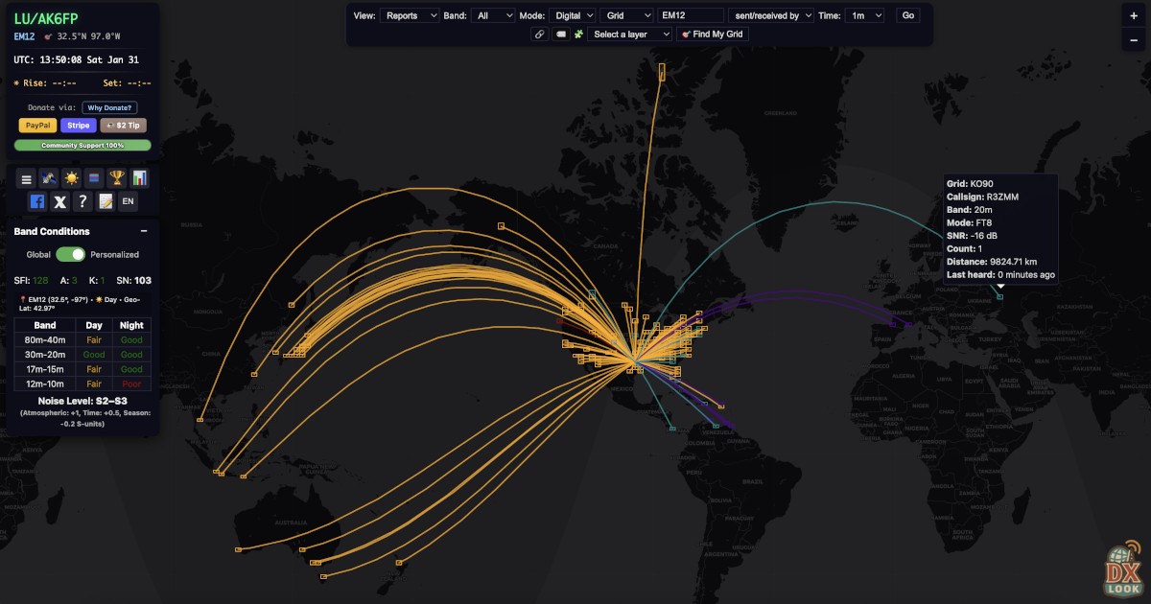The height and width of the screenshot is (604, 1151).
Task: Open the sent/received by dropdown
Action: pos(770,15)
